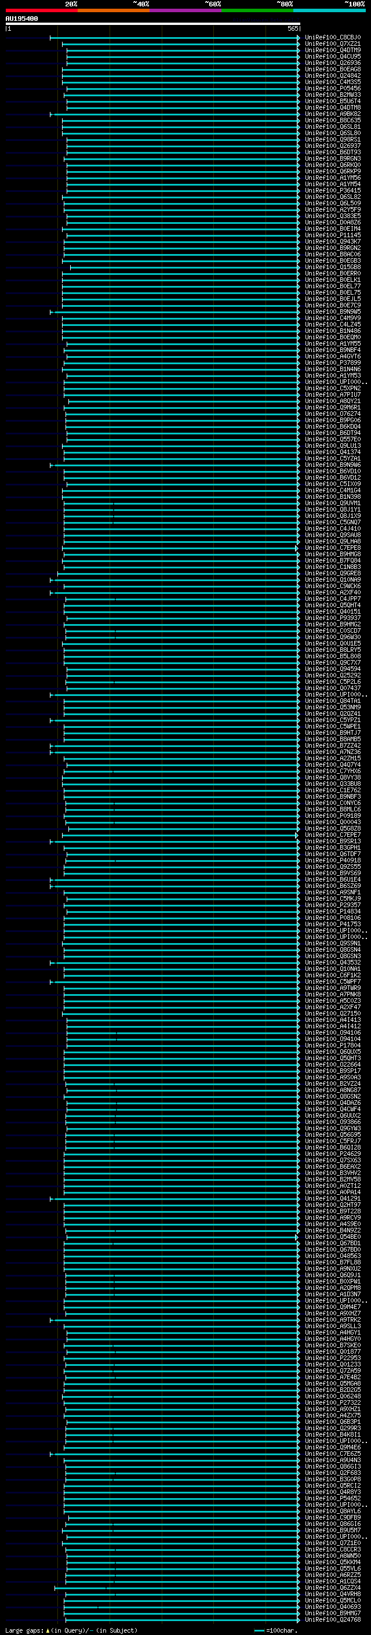Open hit UniRef100_P11145
The image size is (371, 1635).
point(333,235)
